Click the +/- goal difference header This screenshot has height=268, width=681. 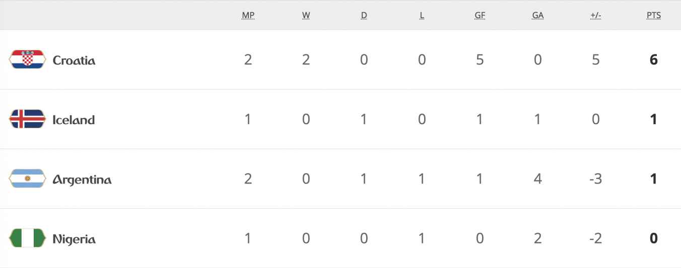click(x=595, y=16)
